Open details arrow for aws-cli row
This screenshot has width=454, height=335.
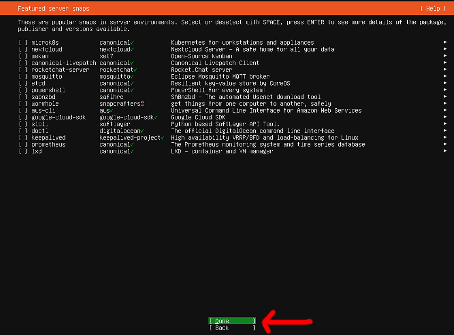click(x=445, y=110)
